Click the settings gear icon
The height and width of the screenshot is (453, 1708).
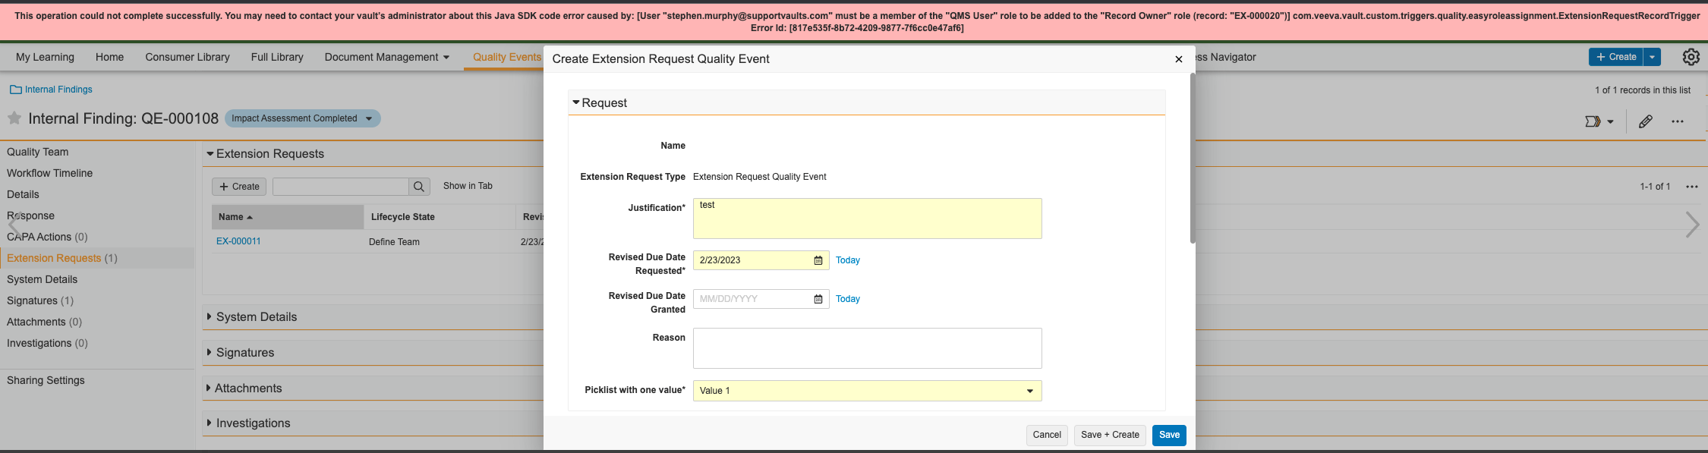[1691, 57]
